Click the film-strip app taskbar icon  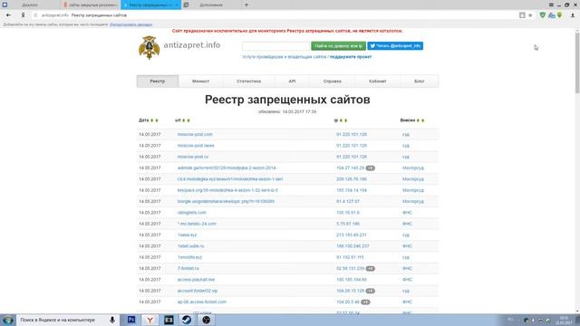(x=169, y=320)
